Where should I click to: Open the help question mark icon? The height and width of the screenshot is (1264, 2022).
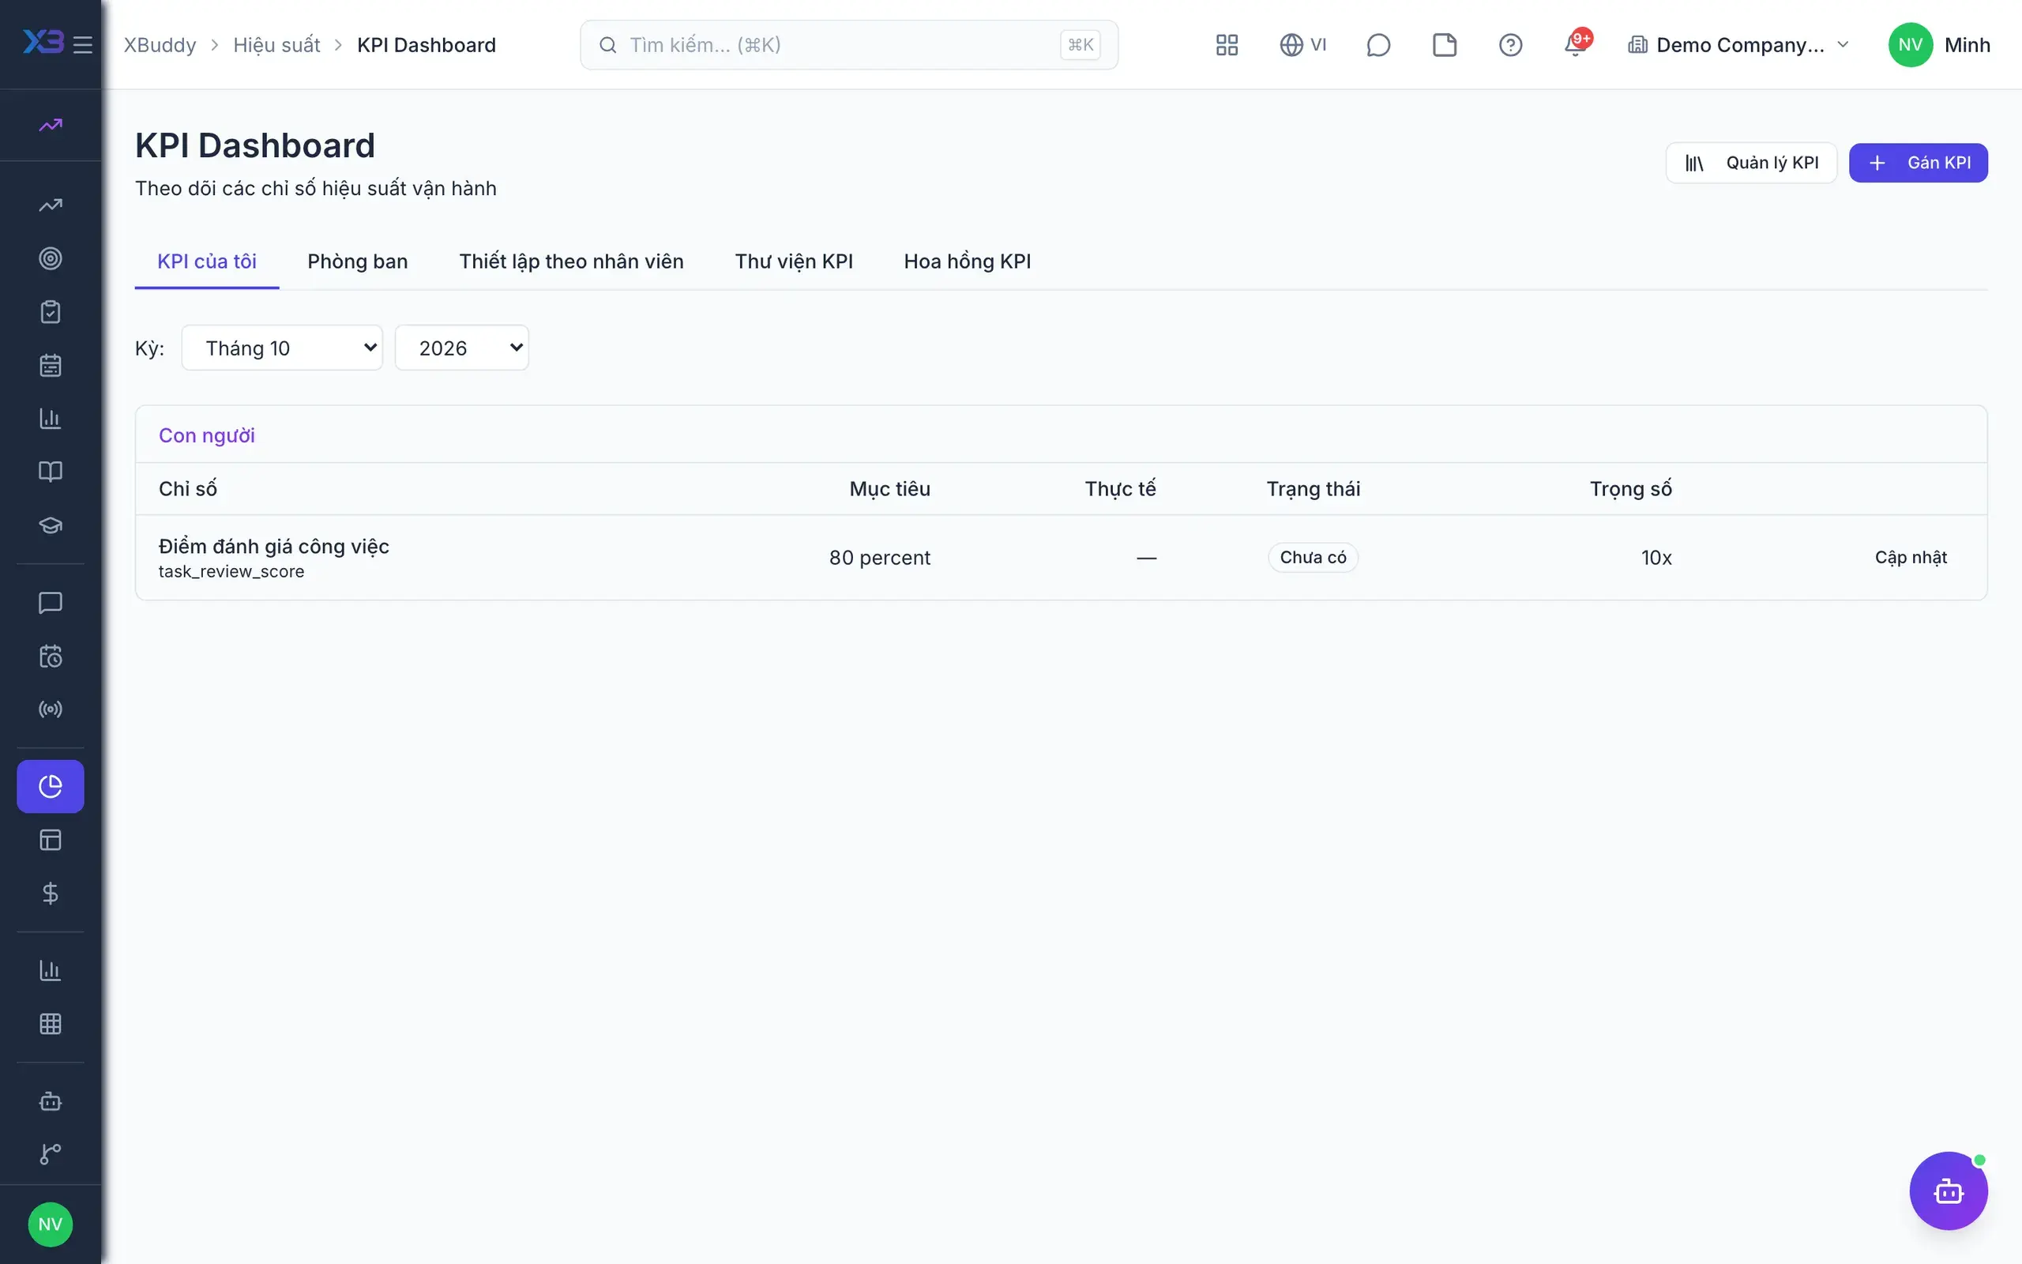1510,45
